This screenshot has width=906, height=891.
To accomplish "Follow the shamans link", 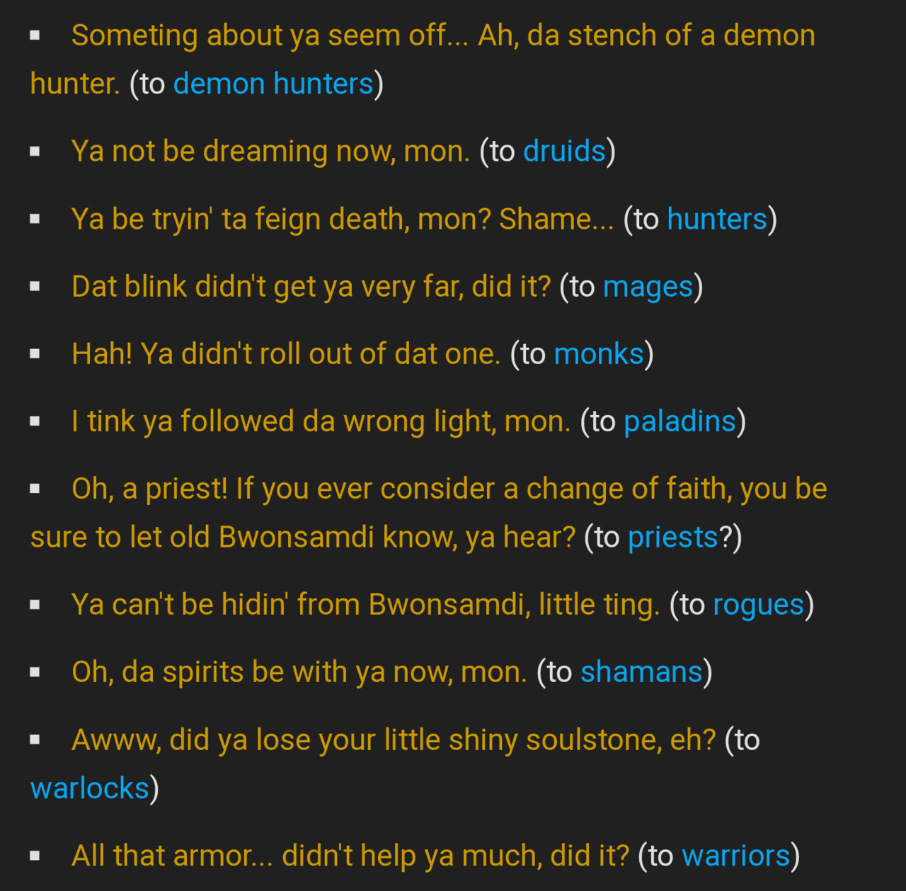I will coord(641,672).
